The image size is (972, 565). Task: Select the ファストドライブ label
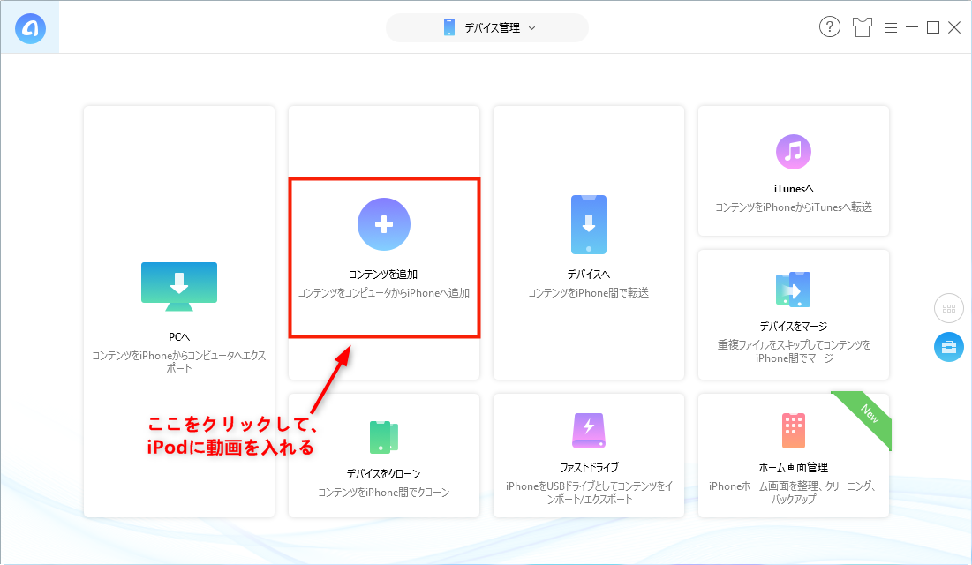pos(589,468)
